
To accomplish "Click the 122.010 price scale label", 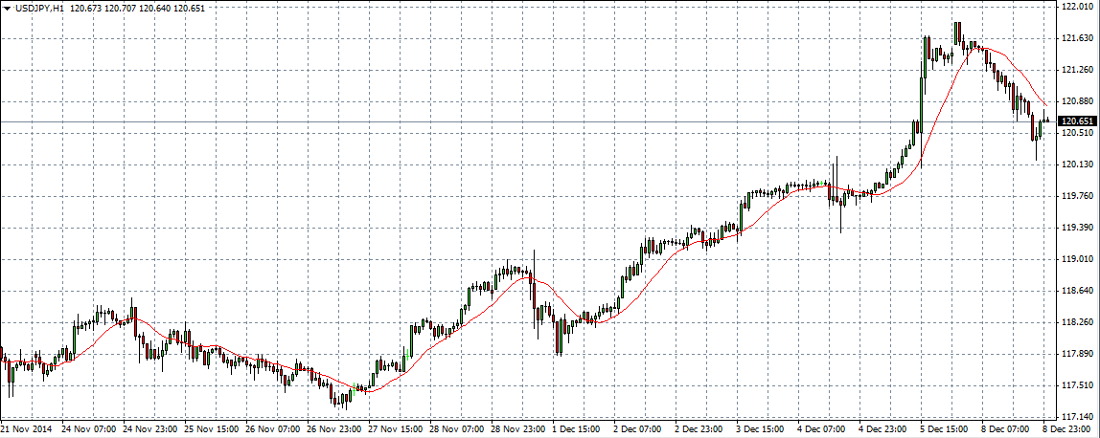I will 1079,7.
